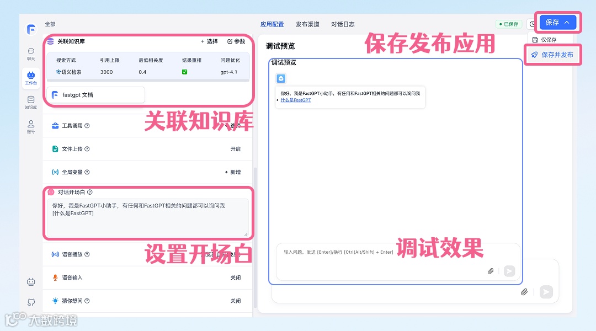Toggle 猜你想问 关闭 setting
The height and width of the screenshot is (331, 596).
[235, 301]
